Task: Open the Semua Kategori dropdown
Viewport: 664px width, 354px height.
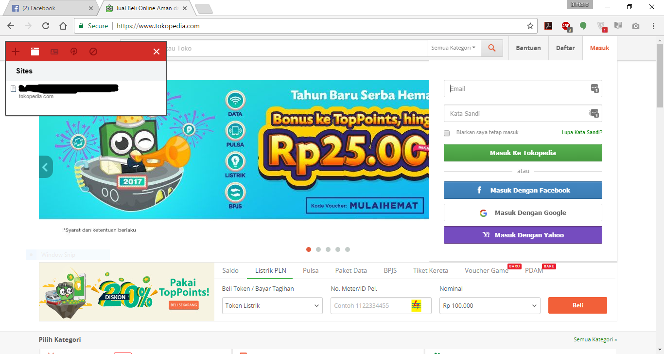Action: [454, 48]
